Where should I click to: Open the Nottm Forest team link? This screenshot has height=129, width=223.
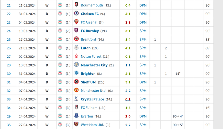point(91,56)
